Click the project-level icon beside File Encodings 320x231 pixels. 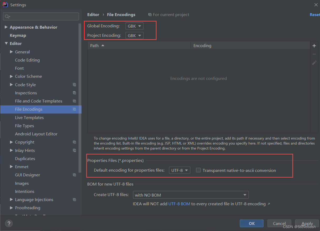click(x=75, y=109)
